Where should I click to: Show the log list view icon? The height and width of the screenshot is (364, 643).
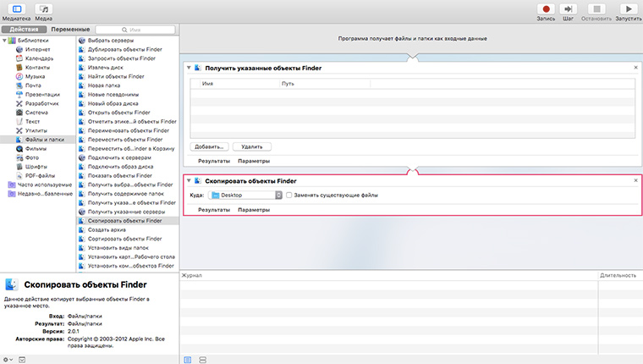(188, 360)
